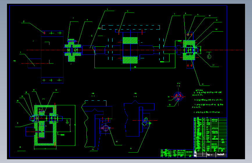Image resolution: width=252 pixels, height=163 pixels.
Task: Click the white title block cell at bottom right
Action: click(x=210, y=154)
